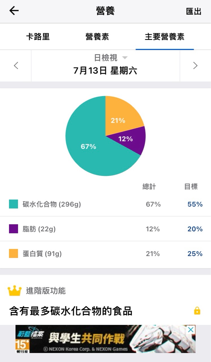Tap the orange protein color swatch
This screenshot has width=211, height=362.
pos(14,253)
